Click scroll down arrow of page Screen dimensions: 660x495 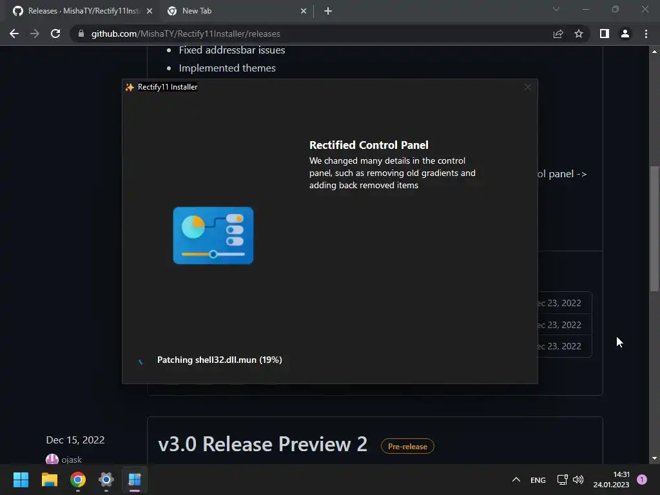(654, 458)
